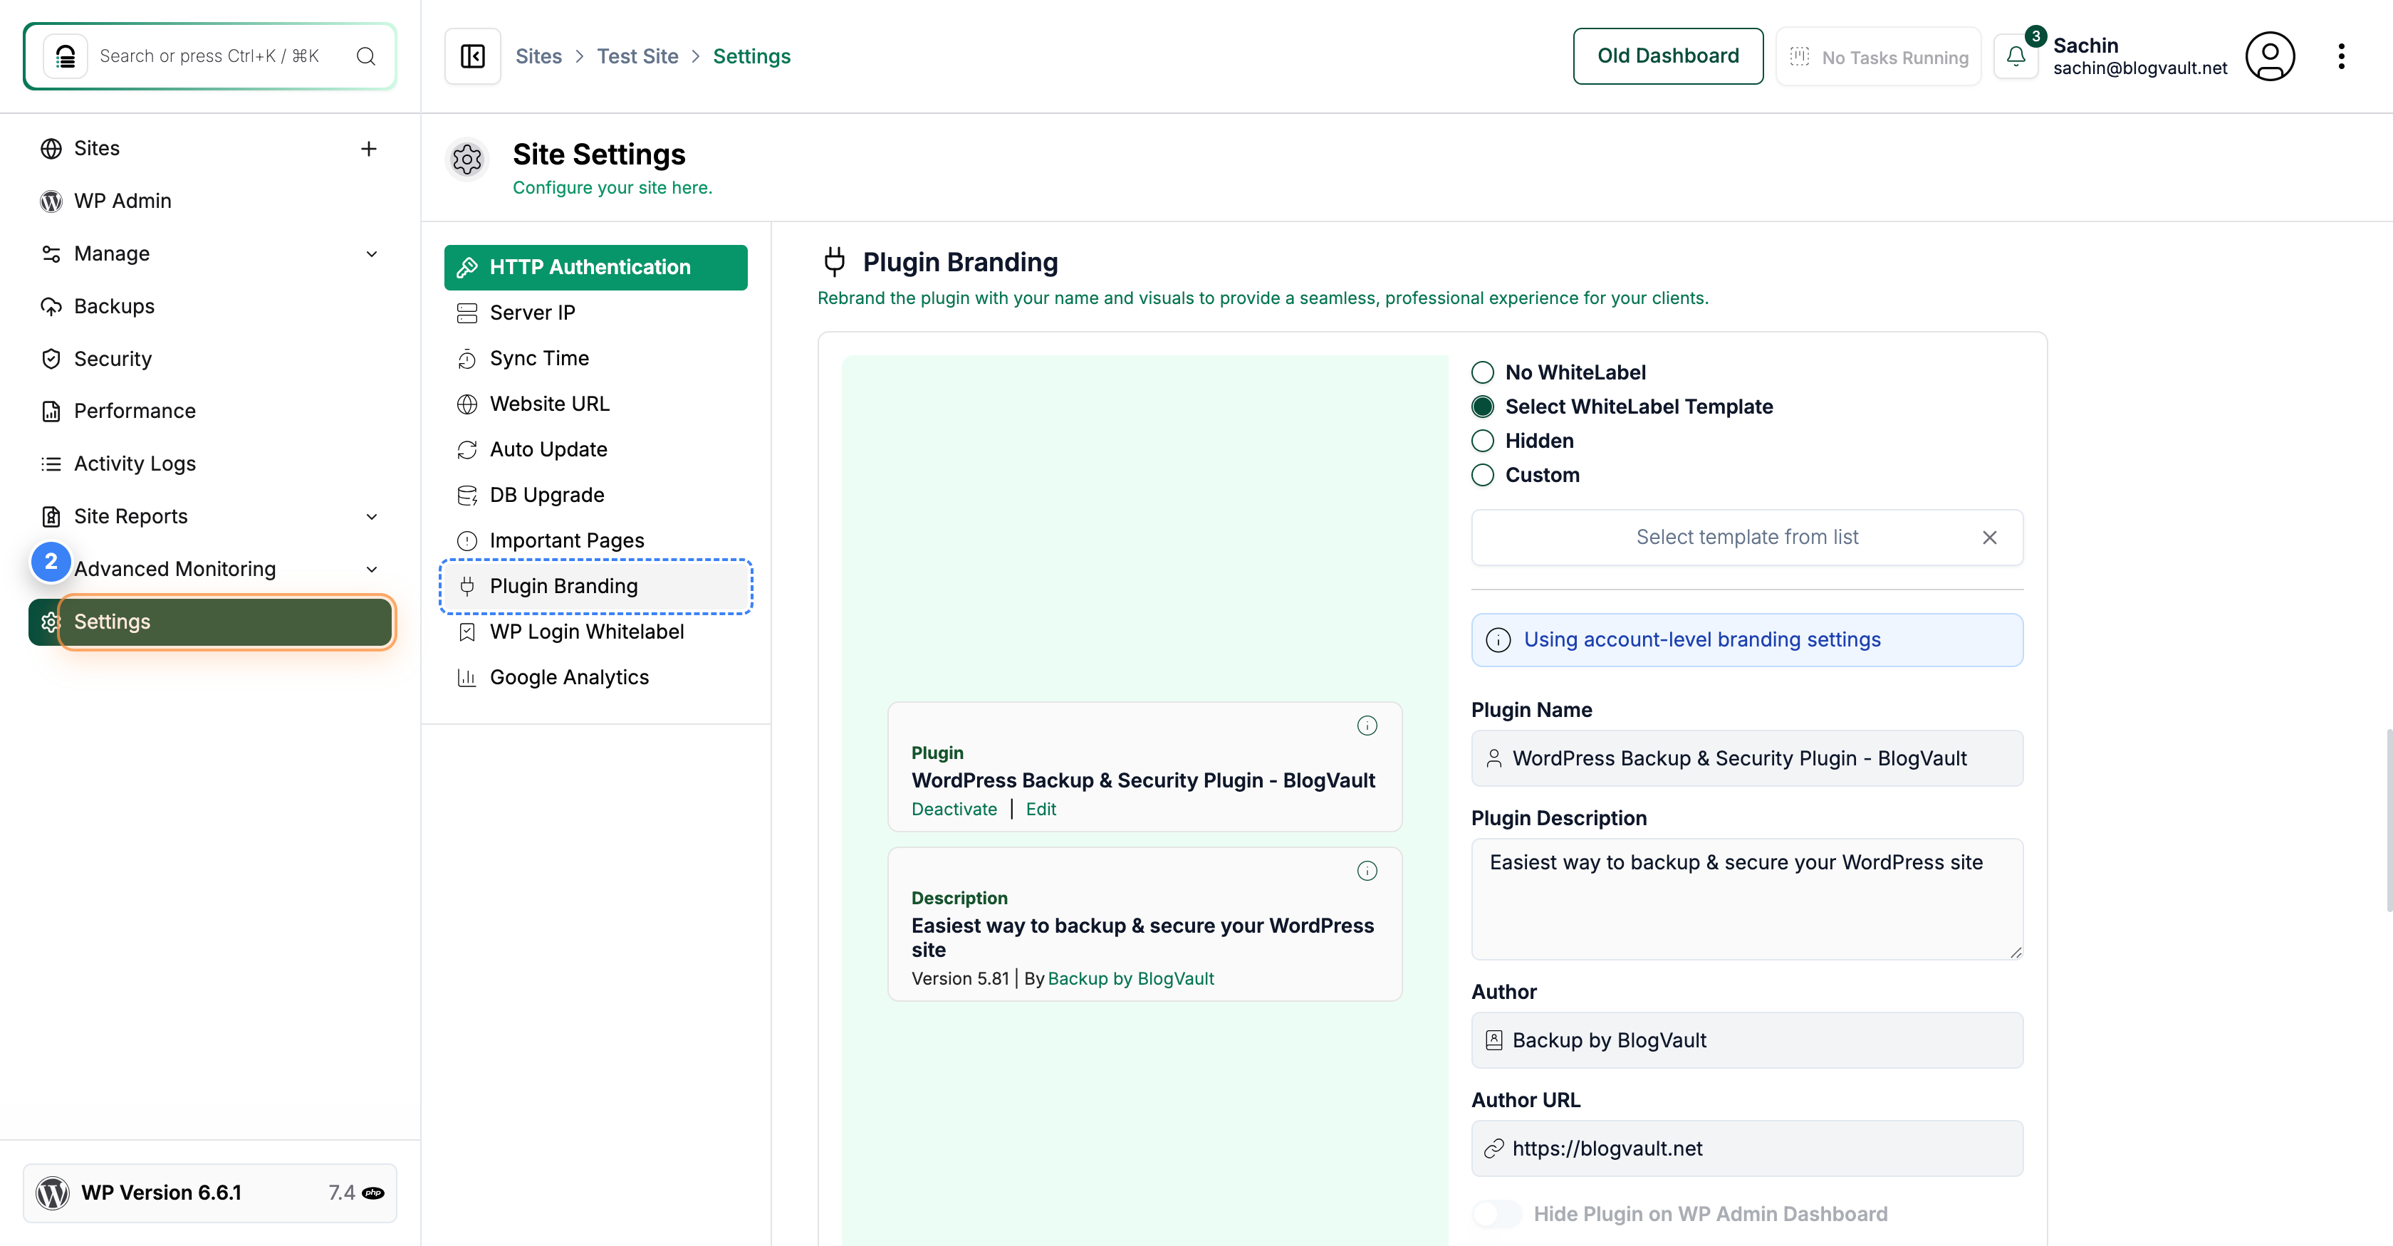2393x1246 pixels.
Task: Expand the Manage sidebar section
Action: tap(372, 253)
